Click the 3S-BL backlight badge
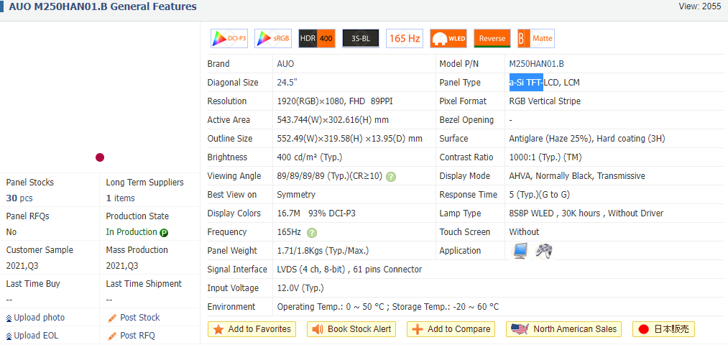The width and height of the screenshot is (728, 345). pyautogui.click(x=361, y=39)
